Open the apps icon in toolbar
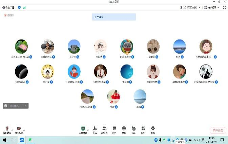This screenshot has height=144, width=228. pos(143,129)
